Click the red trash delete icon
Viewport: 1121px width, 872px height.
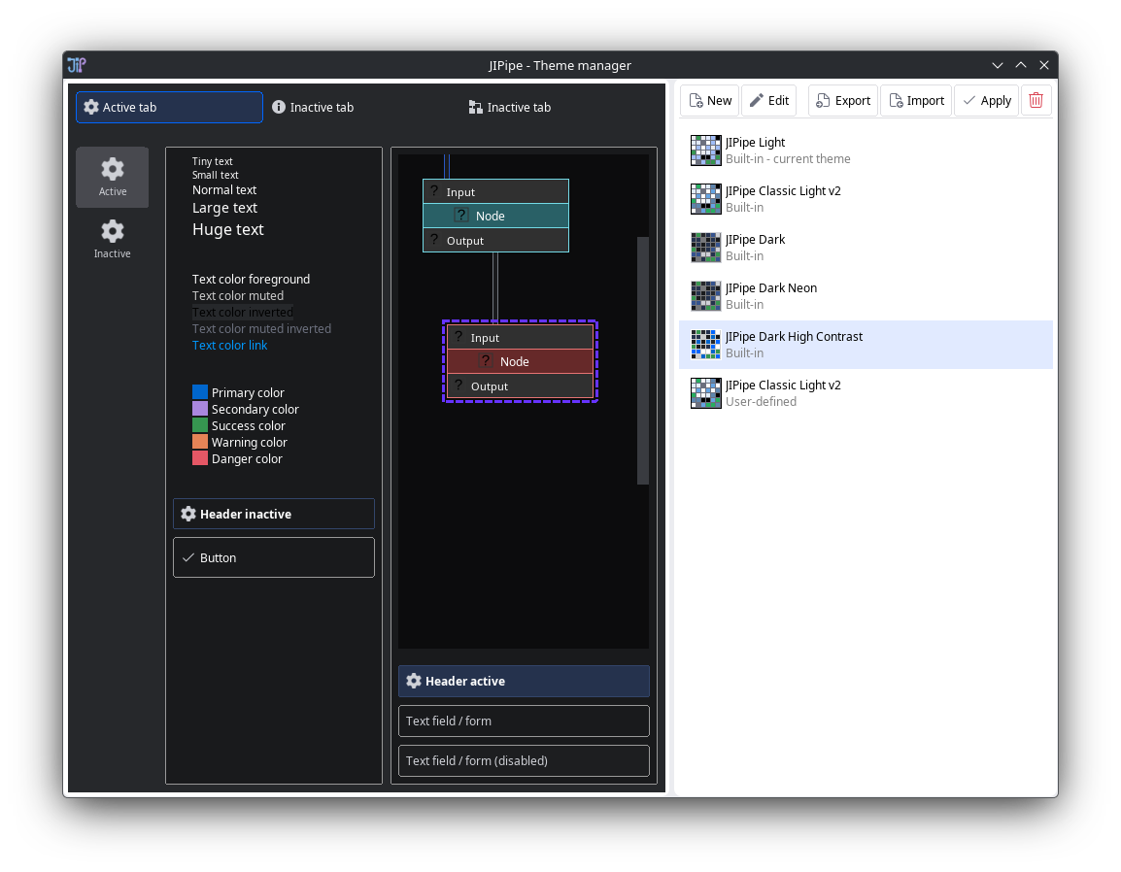coord(1036,101)
